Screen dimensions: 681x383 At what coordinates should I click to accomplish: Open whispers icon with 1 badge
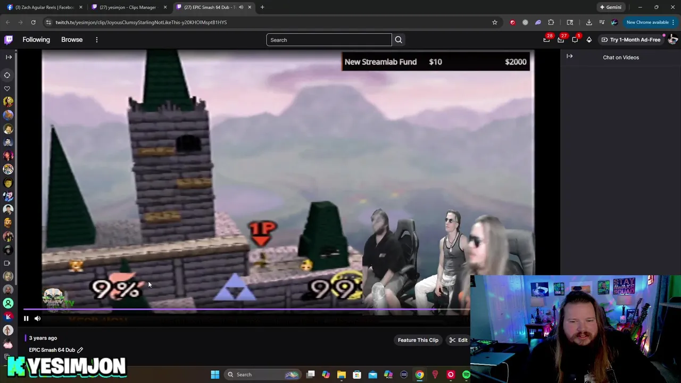[x=575, y=39]
